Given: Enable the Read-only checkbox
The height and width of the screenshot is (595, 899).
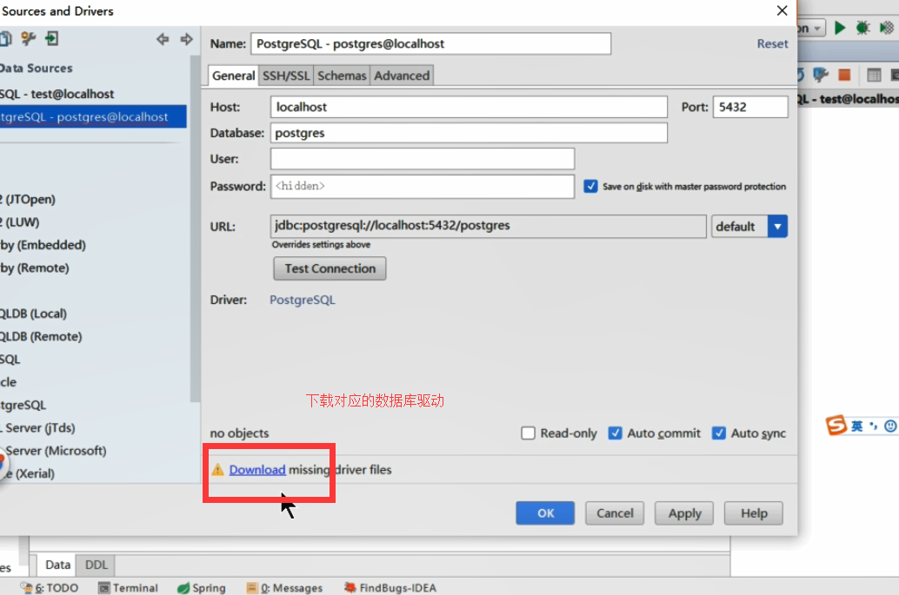Looking at the screenshot, I should coord(528,433).
